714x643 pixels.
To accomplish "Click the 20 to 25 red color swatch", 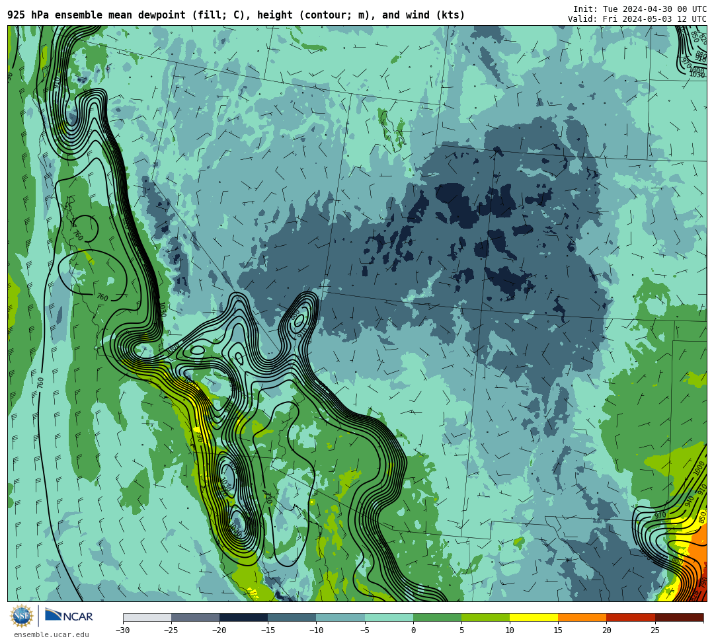I will click(x=631, y=617).
